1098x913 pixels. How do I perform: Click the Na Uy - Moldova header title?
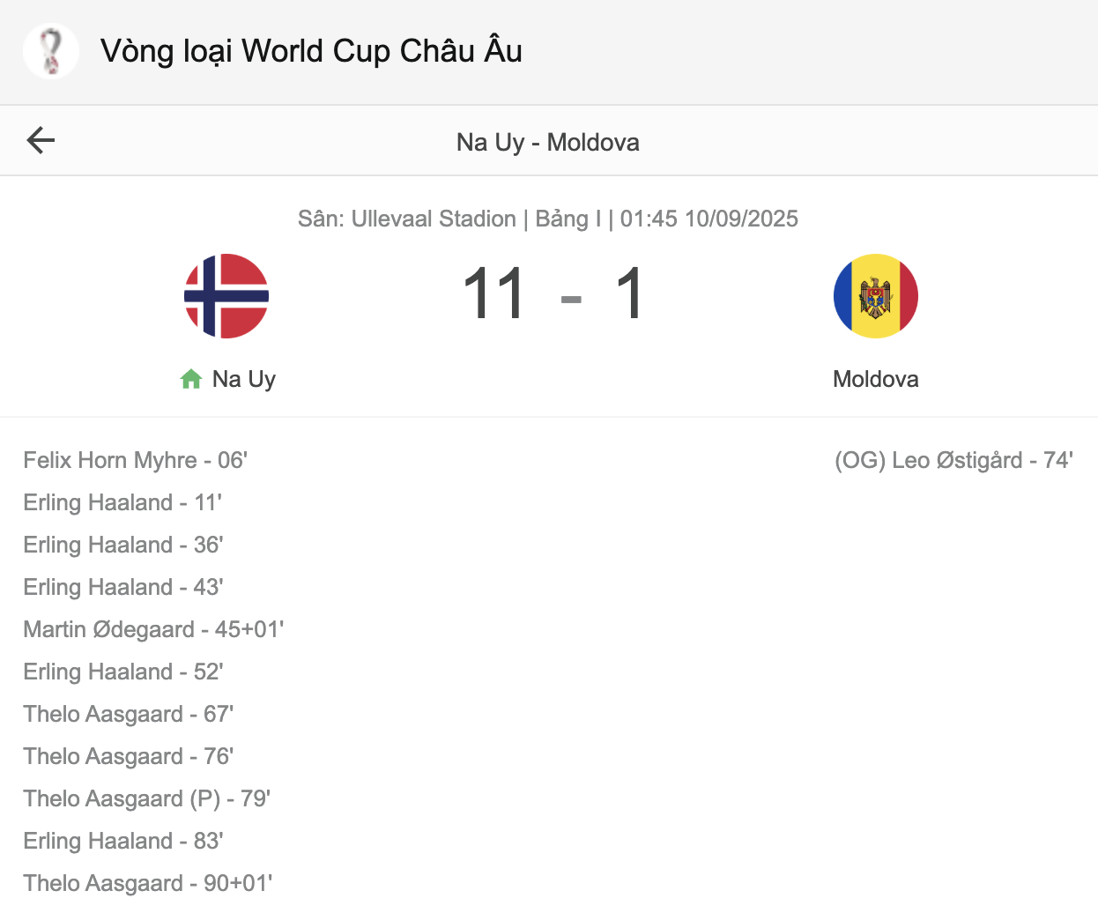(x=548, y=142)
